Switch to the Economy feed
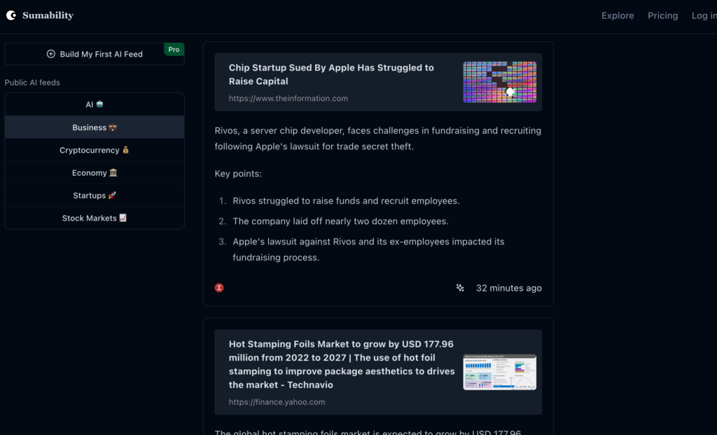The height and width of the screenshot is (435, 717). [95, 173]
